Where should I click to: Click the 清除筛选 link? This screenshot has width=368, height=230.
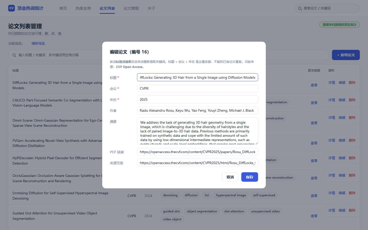[x=38, y=43]
